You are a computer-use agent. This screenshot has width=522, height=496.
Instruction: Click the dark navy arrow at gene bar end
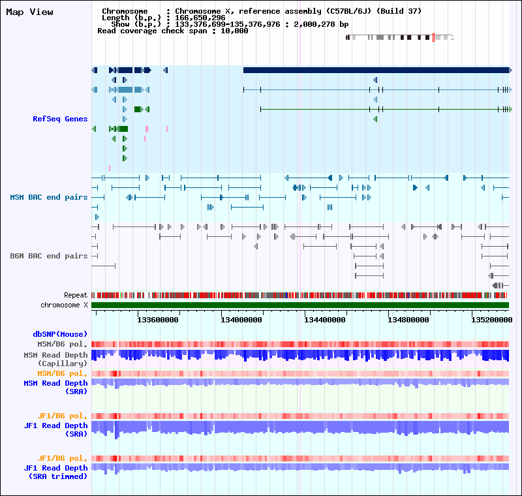[510, 70]
